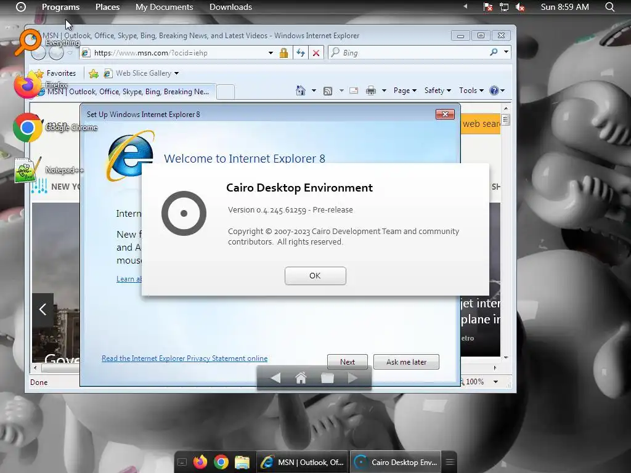Expand the Print dropdown arrow
631x473 pixels.
(x=384, y=91)
